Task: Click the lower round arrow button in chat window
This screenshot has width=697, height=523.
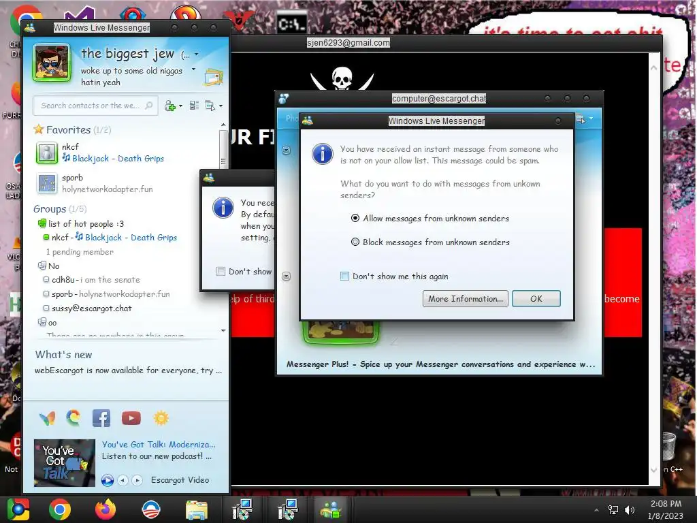Action: point(287,276)
